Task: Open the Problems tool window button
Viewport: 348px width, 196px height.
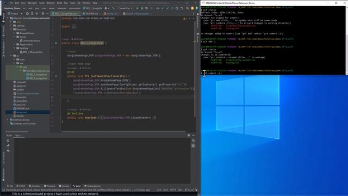Action: point(34,186)
